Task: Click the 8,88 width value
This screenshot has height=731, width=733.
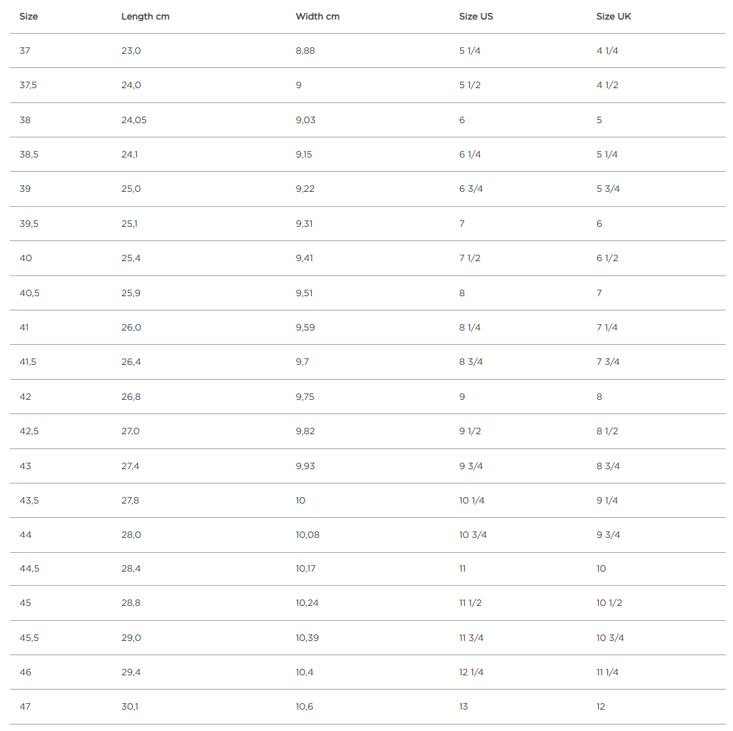Action: 305,51
